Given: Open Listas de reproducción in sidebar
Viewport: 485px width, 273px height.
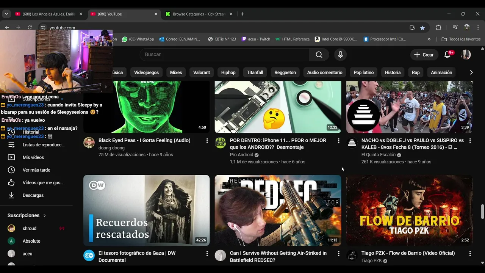Looking at the screenshot, I should point(37,145).
